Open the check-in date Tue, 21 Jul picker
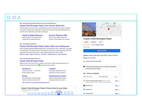 [91, 77]
